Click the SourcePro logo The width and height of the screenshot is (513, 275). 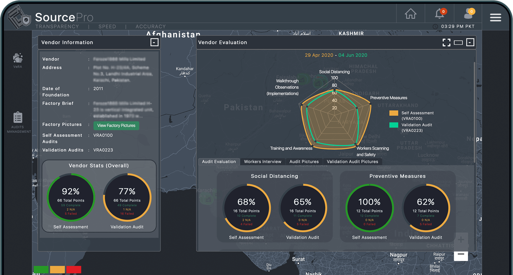click(51, 18)
